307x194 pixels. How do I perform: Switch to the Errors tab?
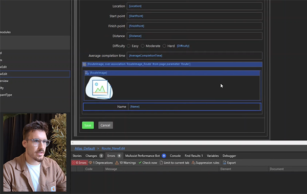tap(114, 156)
